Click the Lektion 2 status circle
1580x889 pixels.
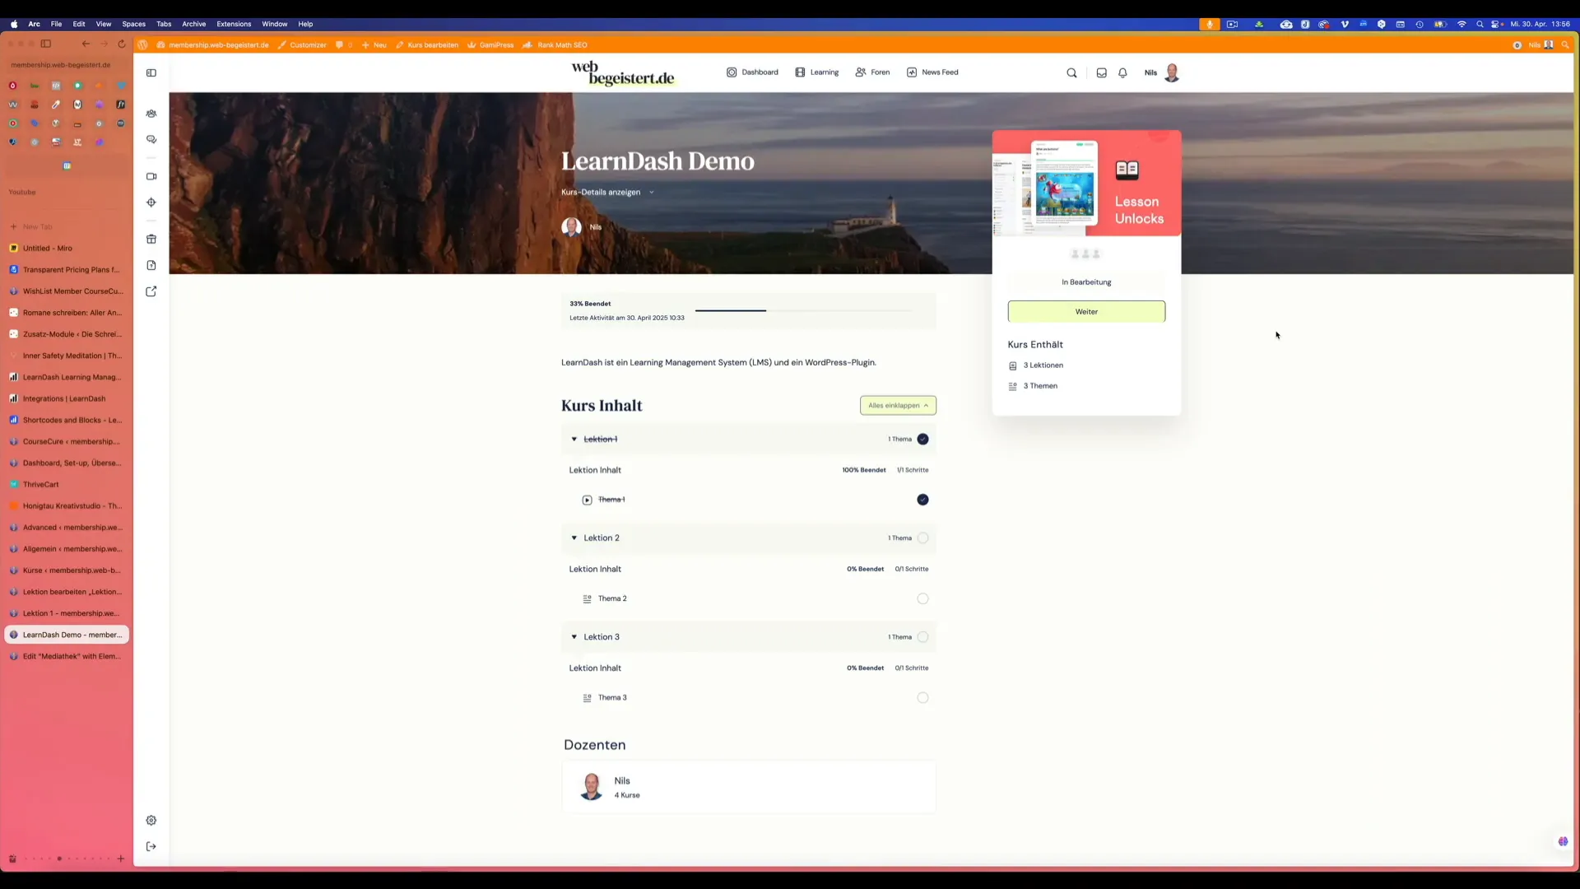coord(922,538)
